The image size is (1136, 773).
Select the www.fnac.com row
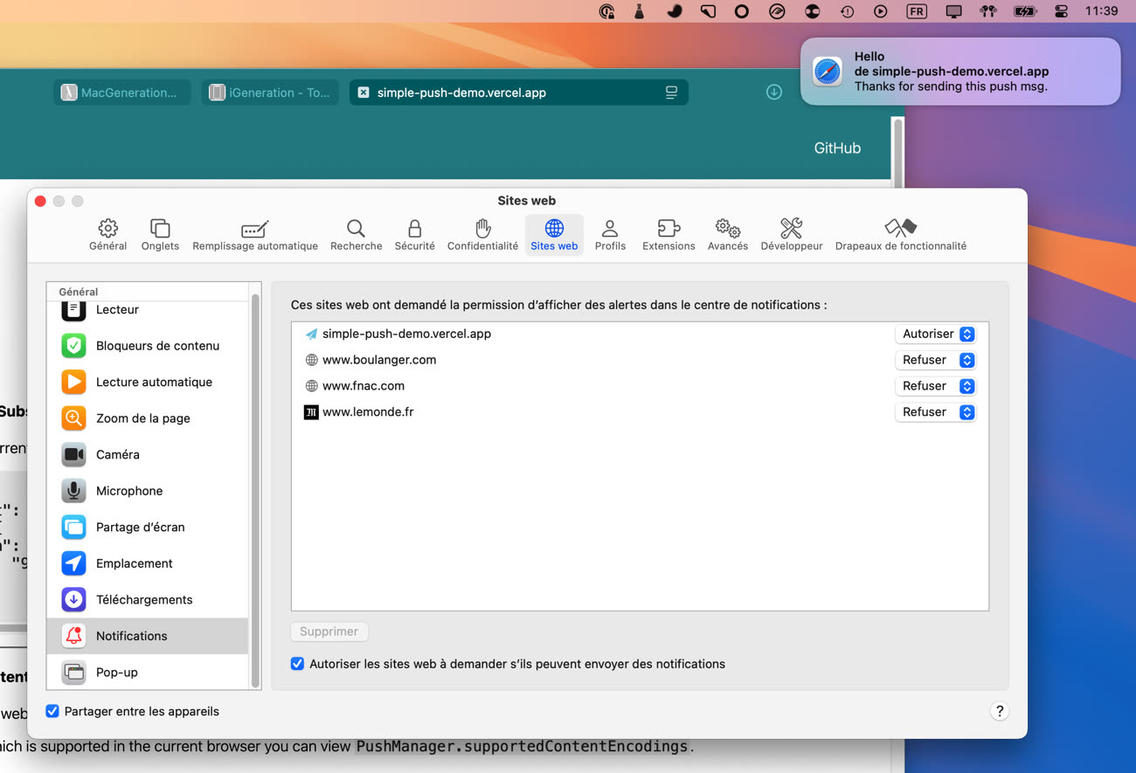click(x=640, y=386)
